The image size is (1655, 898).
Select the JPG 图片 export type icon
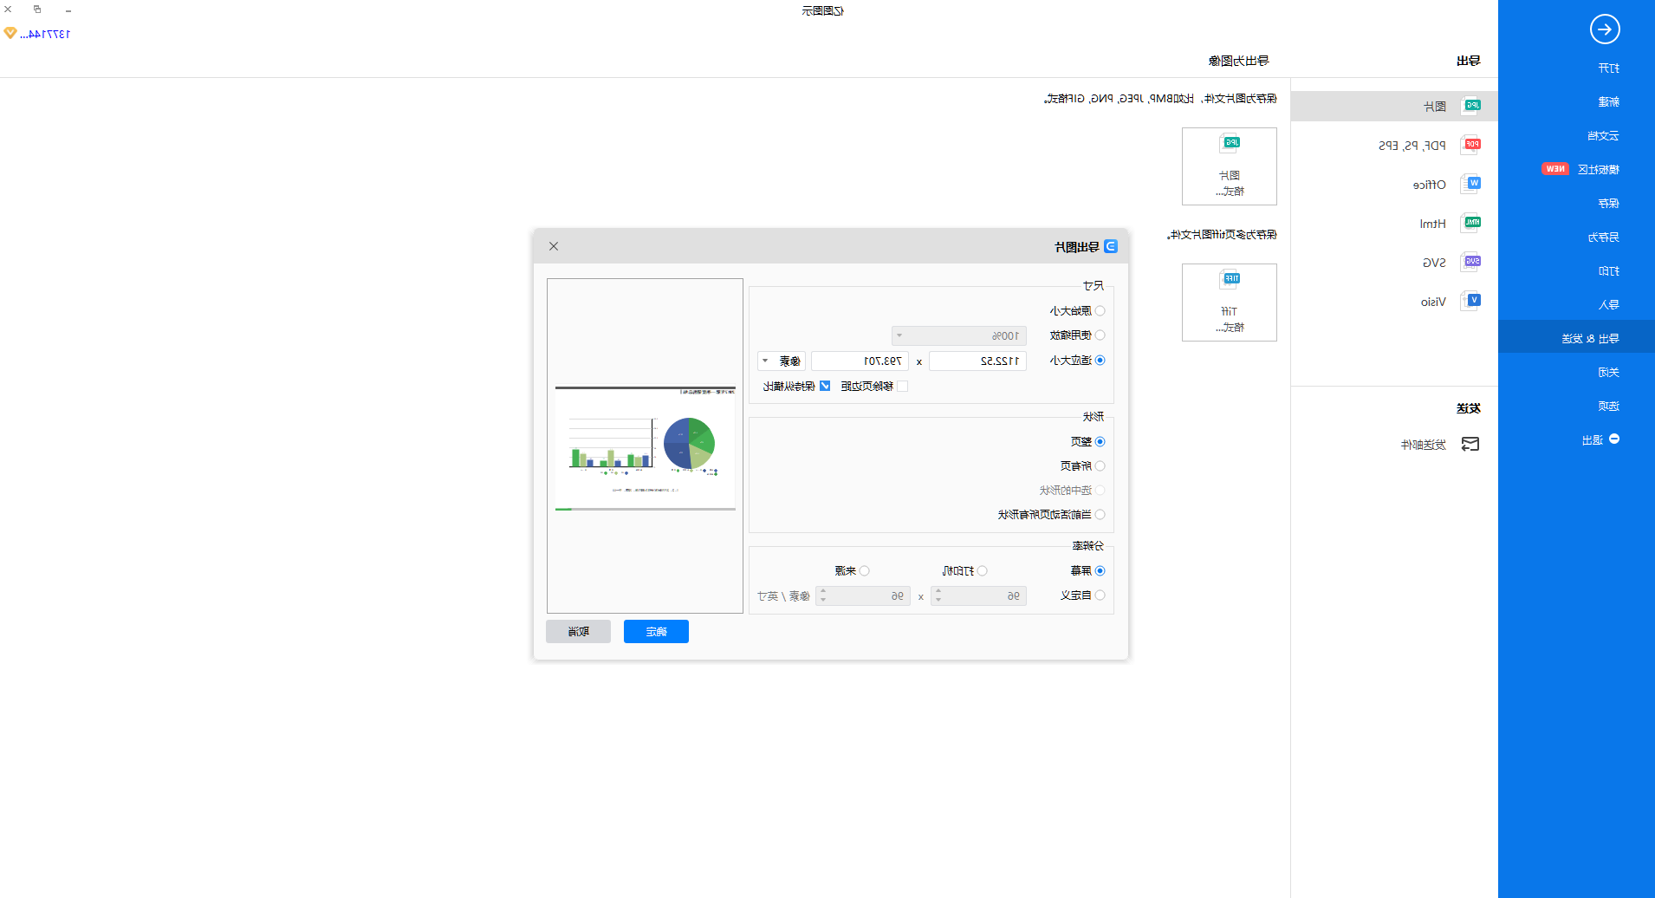tap(1471, 106)
